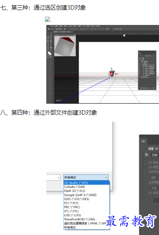This screenshot has width=159, height=235.
Task: Click the Photoshop logo in the menu bar
Action: coord(48,26)
